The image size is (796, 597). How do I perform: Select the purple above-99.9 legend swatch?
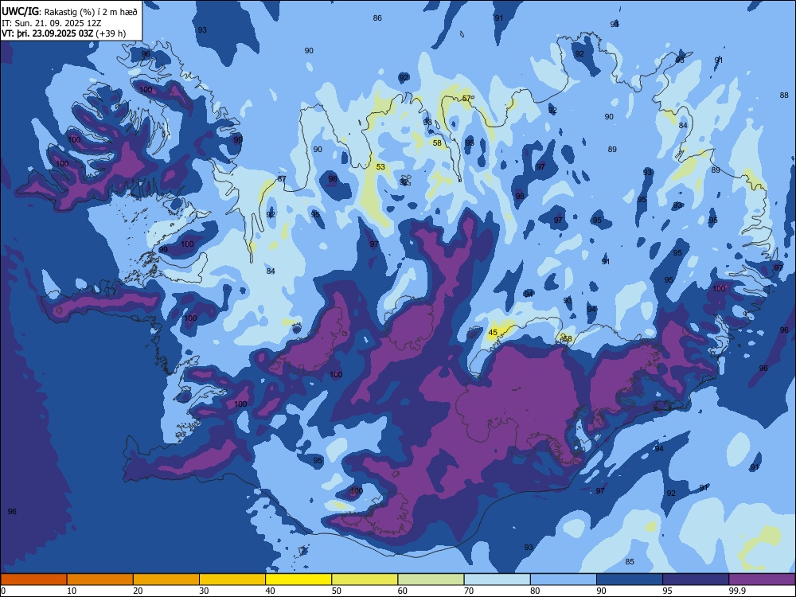762,579
